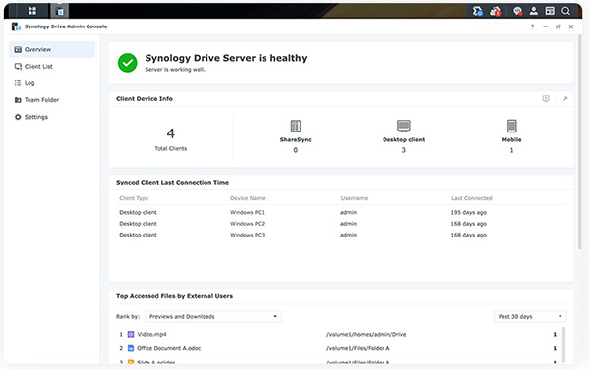Click the Office Document A.odoc file icon
This screenshot has height=369, width=590.
(131, 348)
